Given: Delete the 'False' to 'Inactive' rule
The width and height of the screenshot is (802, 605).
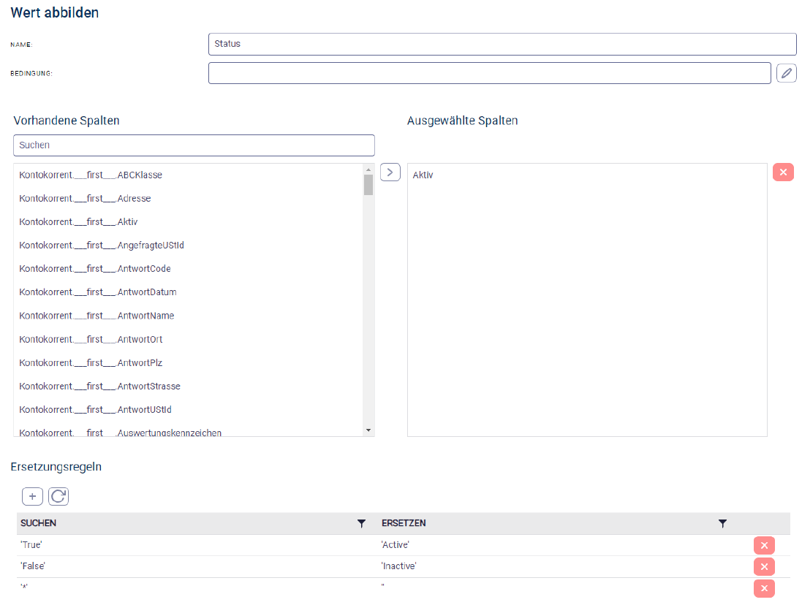Looking at the screenshot, I should 764,567.
